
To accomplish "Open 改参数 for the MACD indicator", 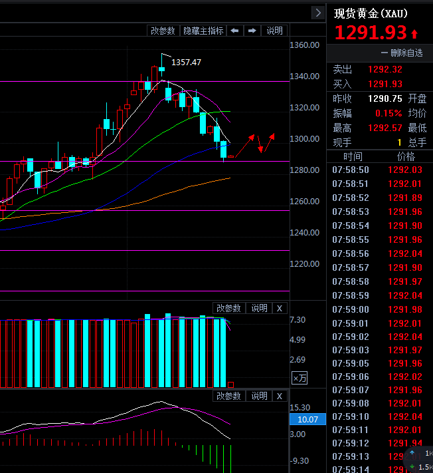I will coord(228,396).
